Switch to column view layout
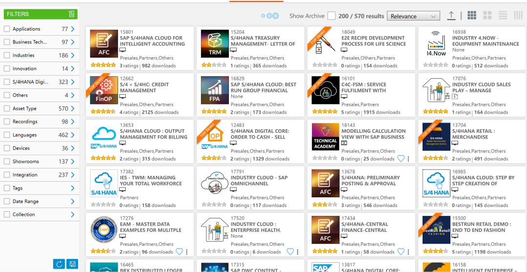 (x=518, y=15)
